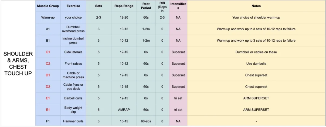The height and width of the screenshot is (127, 326).
Task: Select the Exercise column header
Action: pos(73,6)
